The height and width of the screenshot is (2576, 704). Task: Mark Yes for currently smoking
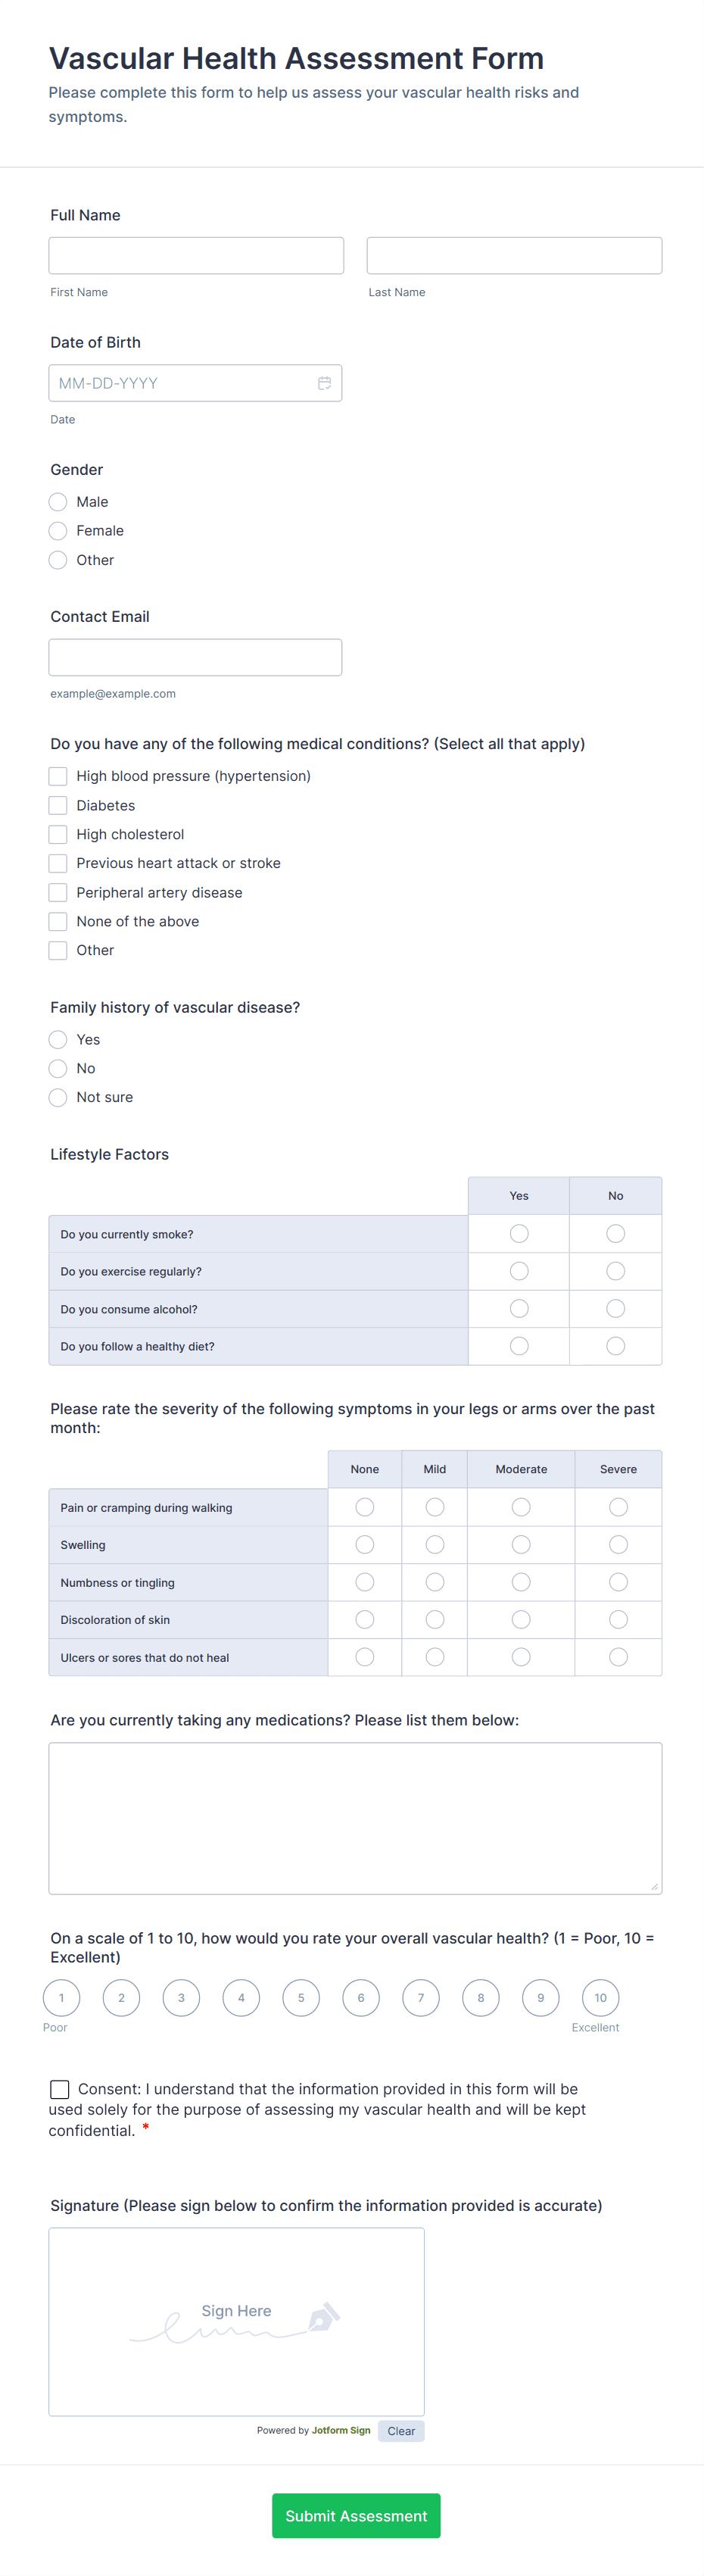(518, 1233)
